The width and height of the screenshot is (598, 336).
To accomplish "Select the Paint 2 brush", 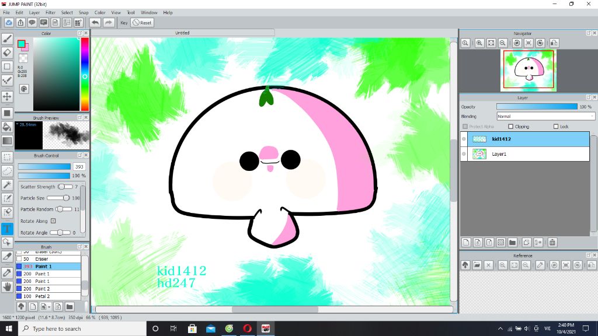I will click(x=48, y=289).
